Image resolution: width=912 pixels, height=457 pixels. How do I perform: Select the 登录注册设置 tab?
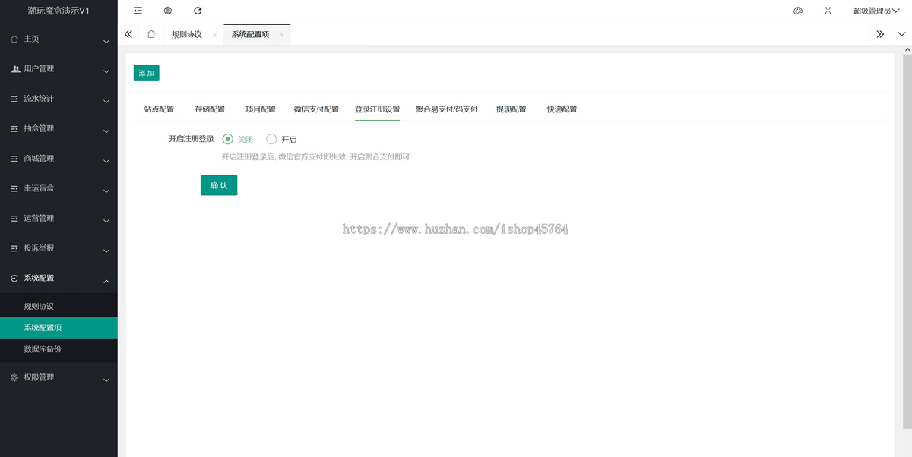click(x=377, y=109)
